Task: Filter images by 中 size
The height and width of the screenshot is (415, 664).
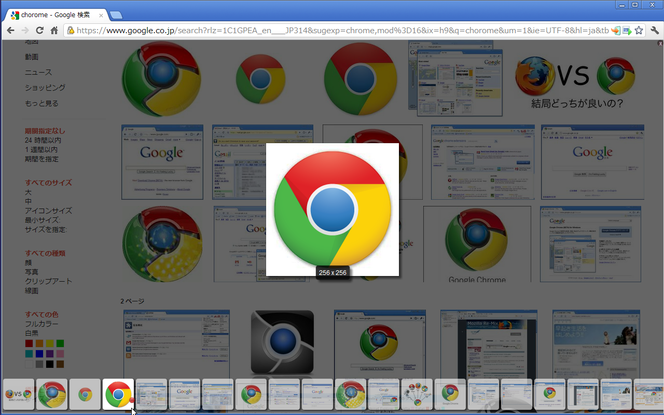Action: click(29, 201)
